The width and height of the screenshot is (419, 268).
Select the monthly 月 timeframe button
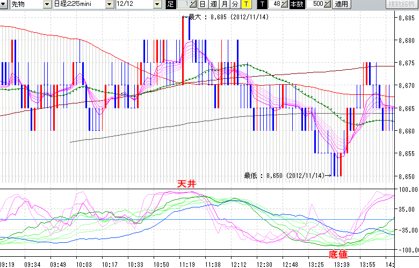pos(224,4)
